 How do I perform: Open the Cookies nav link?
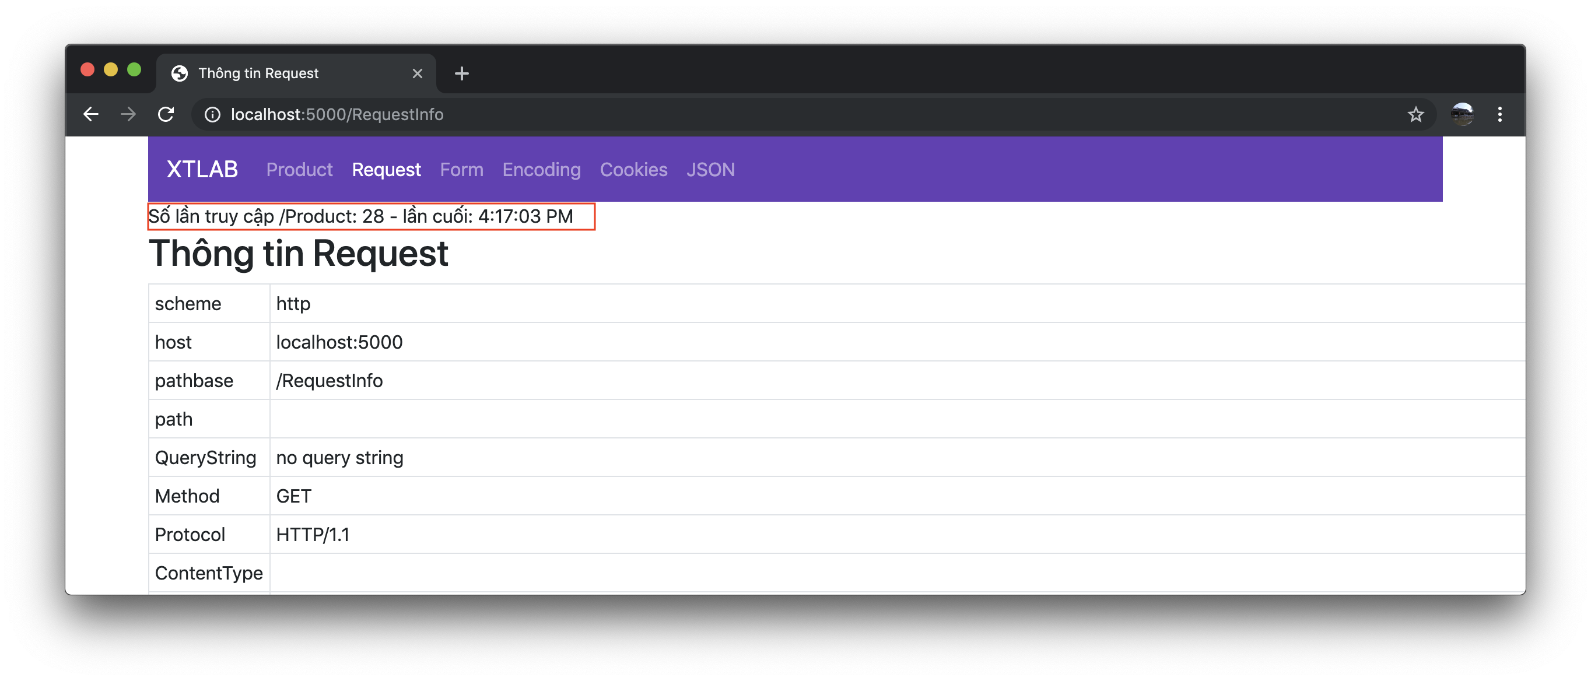click(633, 170)
